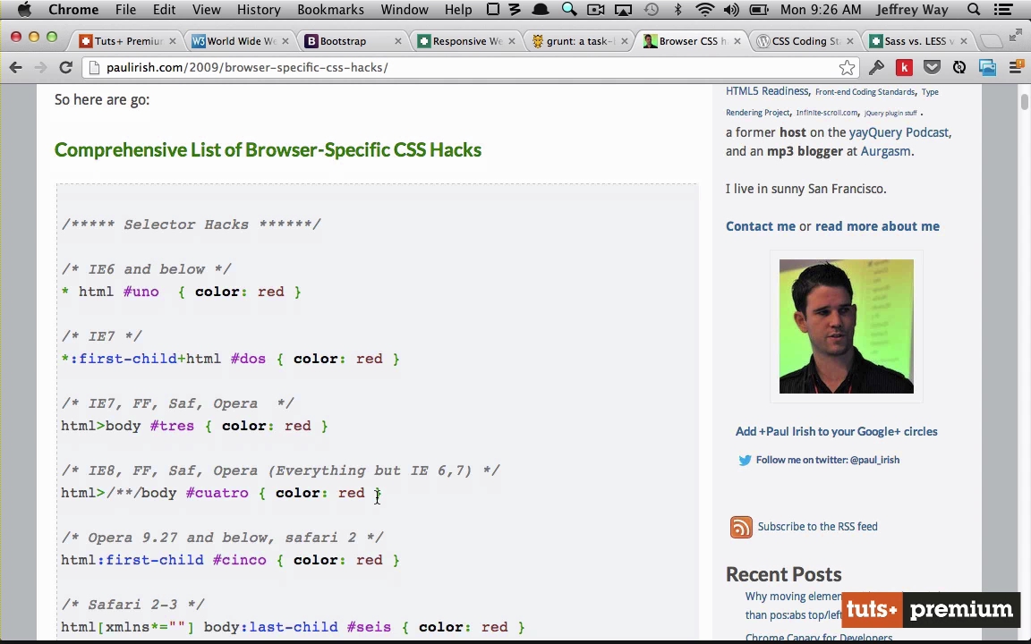Click the AirPlay display icon
1031x644 pixels.
[623, 9]
